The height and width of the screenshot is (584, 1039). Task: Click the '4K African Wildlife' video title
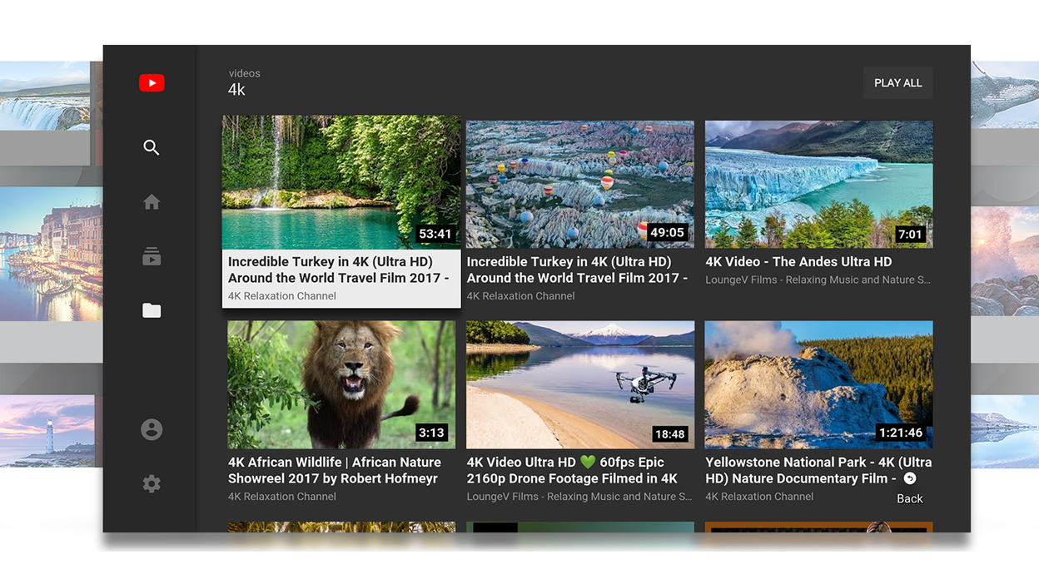coord(335,470)
